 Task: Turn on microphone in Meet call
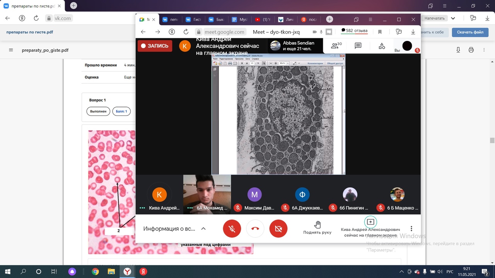click(232, 229)
